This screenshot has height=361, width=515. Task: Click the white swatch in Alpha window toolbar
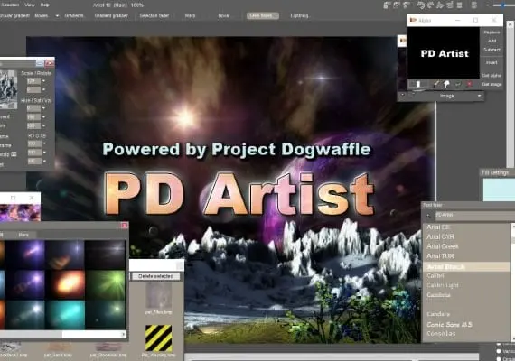[x=418, y=84]
